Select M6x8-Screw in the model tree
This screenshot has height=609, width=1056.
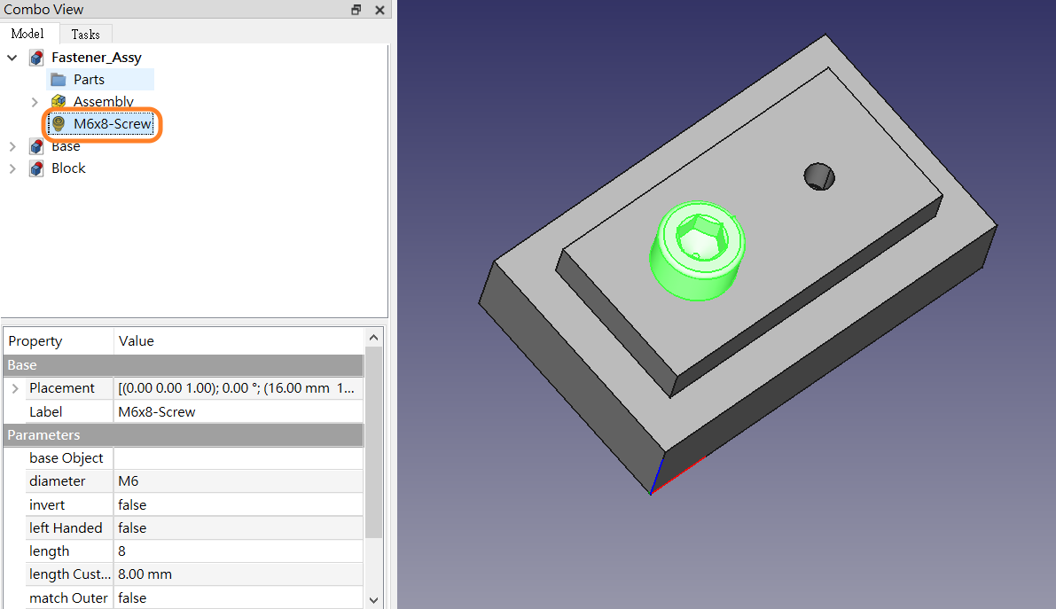[x=113, y=124]
